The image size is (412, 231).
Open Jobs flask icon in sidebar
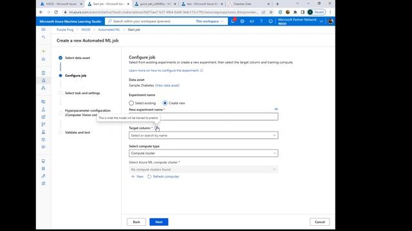[43, 110]
